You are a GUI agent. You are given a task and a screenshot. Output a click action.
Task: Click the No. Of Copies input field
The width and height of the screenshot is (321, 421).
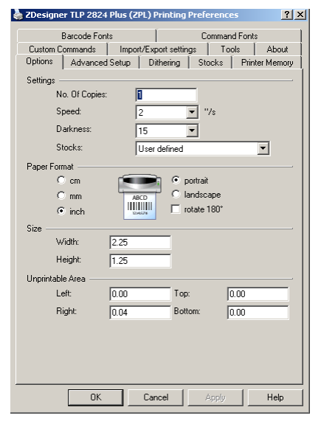(x=166, y=95)
